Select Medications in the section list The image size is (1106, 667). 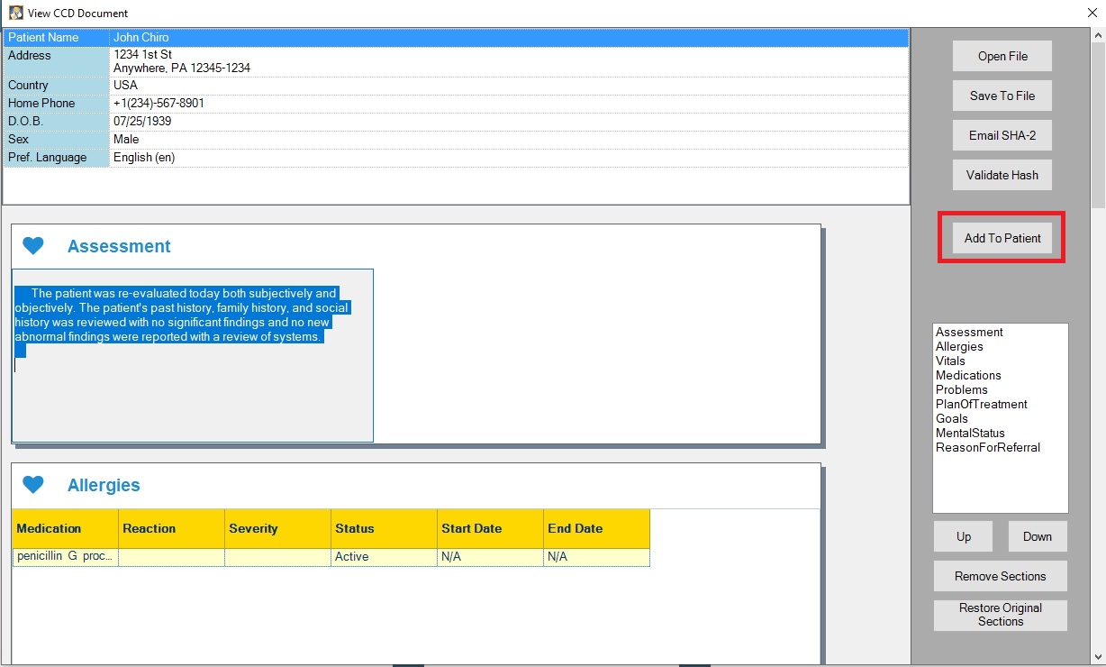coord(968,375)
